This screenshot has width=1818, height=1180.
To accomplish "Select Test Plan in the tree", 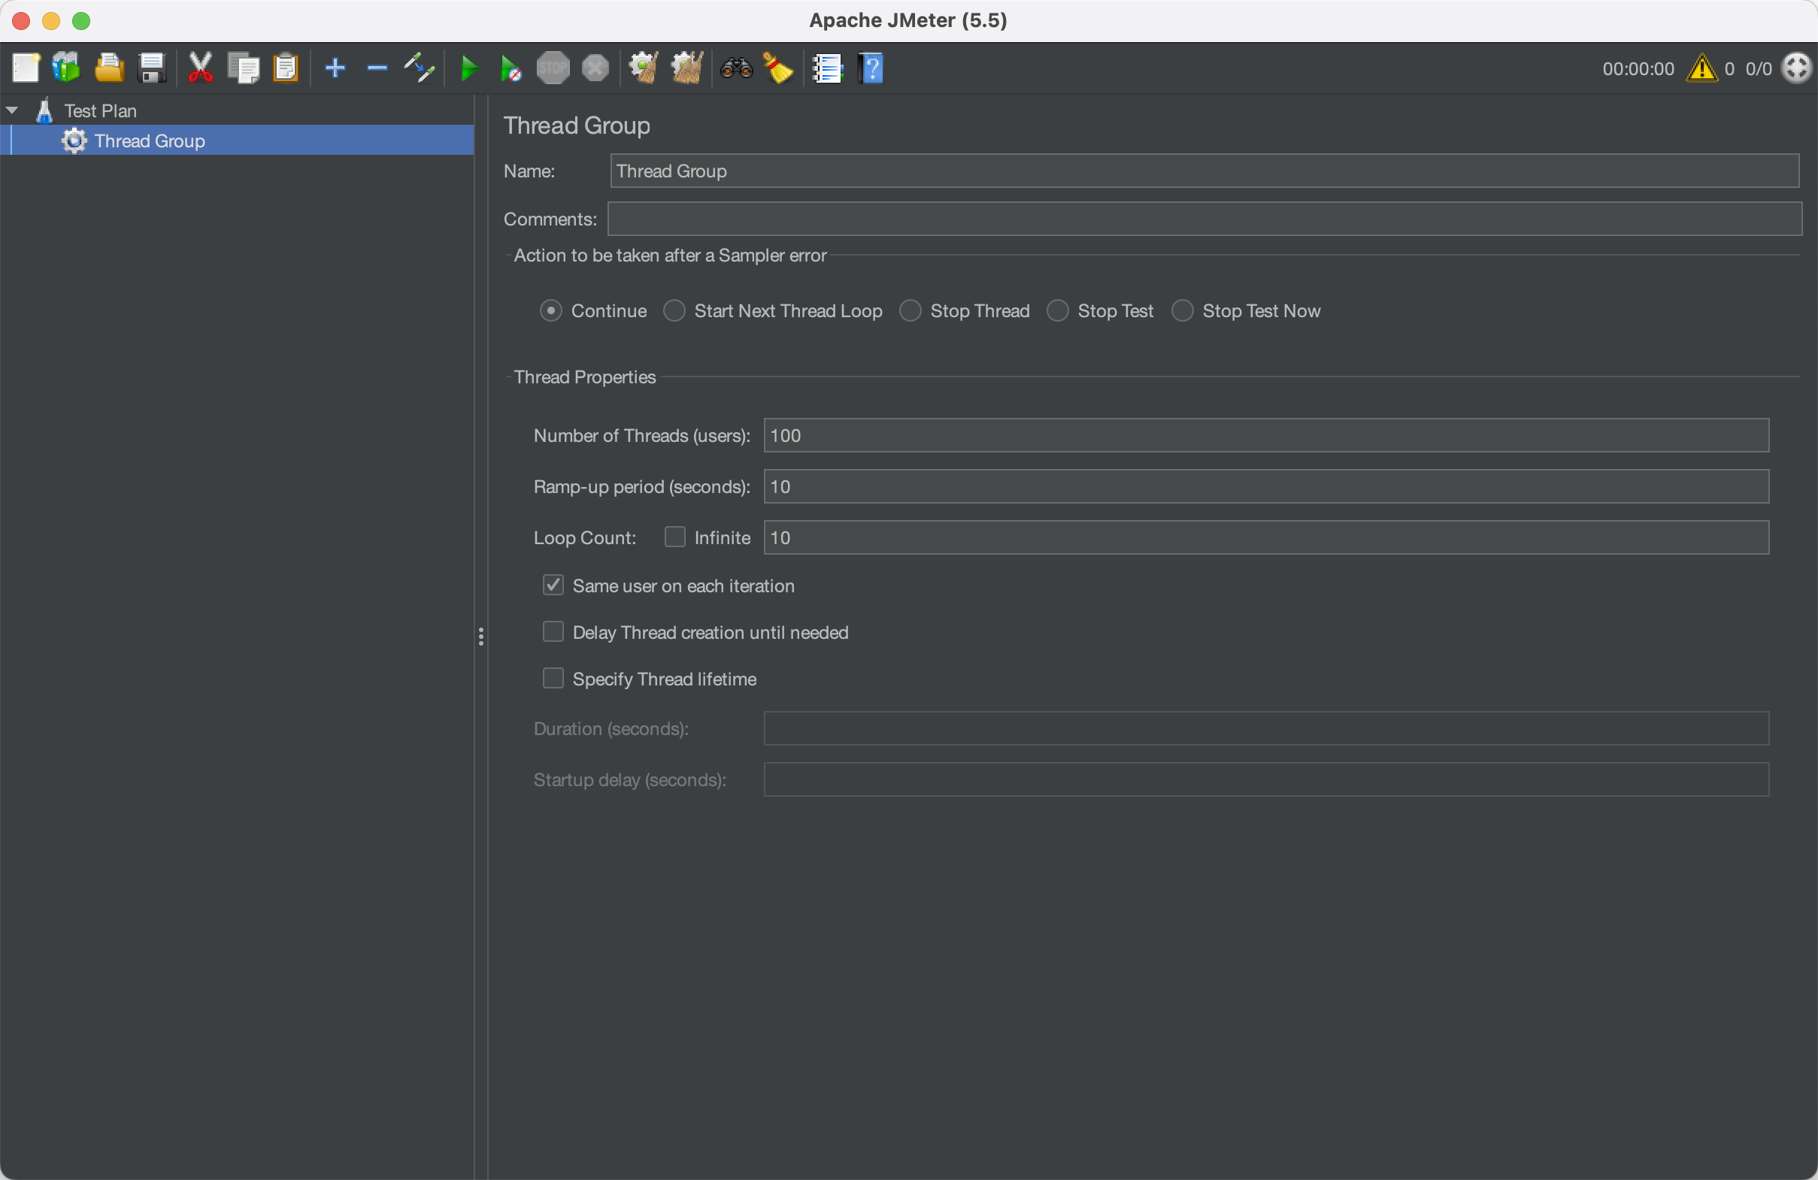I will point(100,110).
